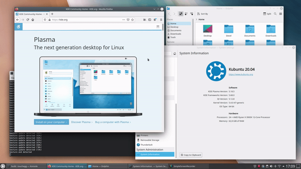Select the KDE Community Home tab

point(32,14)
